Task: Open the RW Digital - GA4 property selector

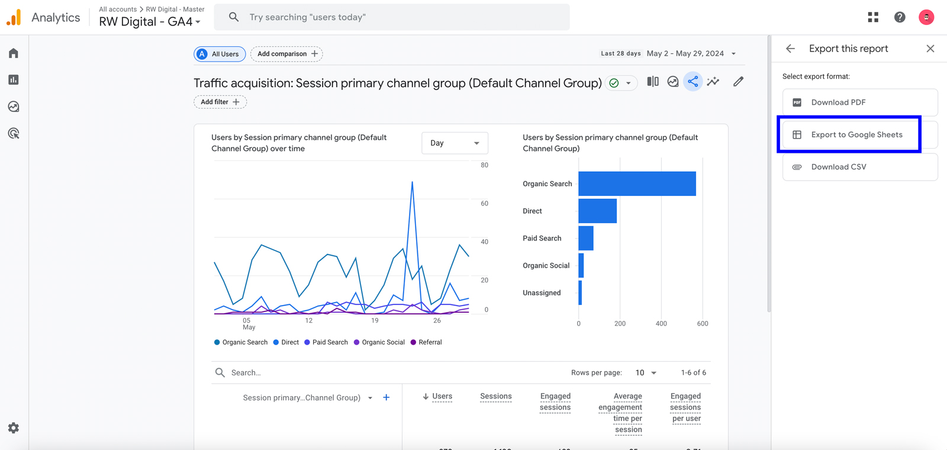Action: point(150,22)
